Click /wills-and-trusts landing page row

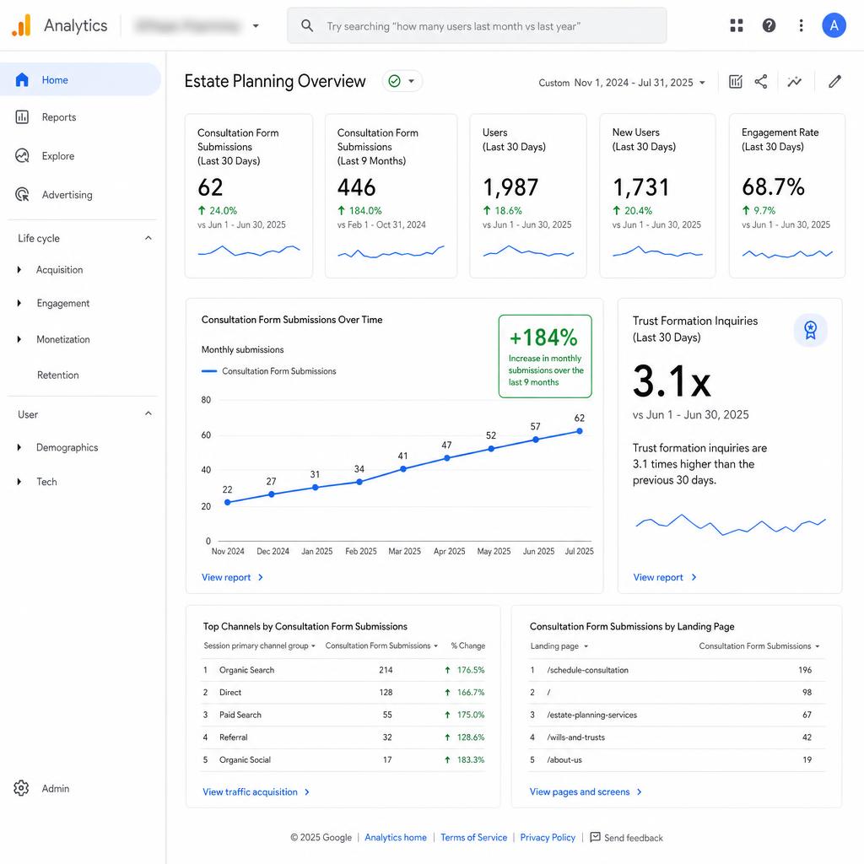click(678, 737)
